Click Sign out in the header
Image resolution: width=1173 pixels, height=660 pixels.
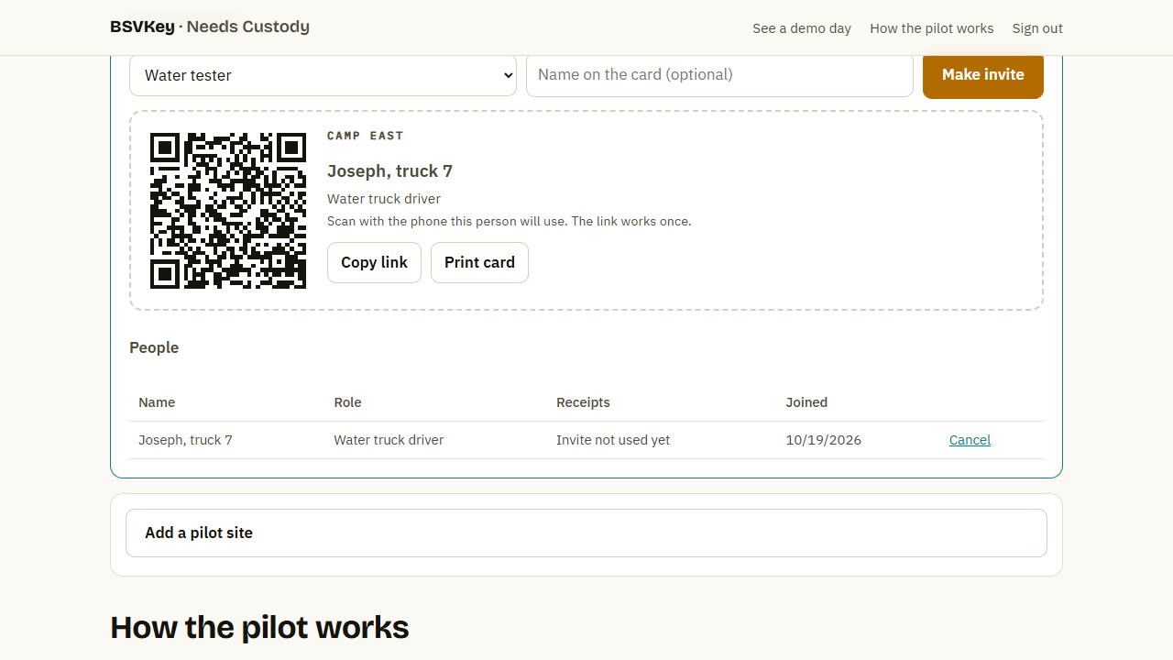tap(1037, 28)
